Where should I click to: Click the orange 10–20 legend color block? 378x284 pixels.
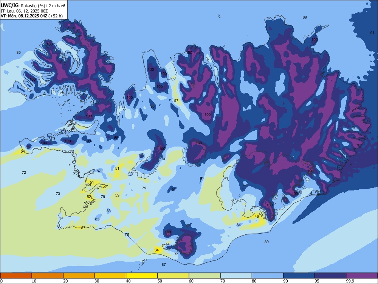click(x=48, y=276)
